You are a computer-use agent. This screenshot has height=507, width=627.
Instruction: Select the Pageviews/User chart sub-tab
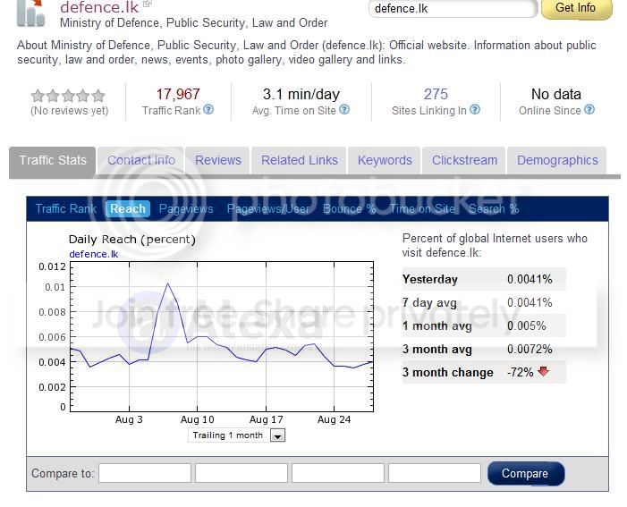(x=268, y=208)
